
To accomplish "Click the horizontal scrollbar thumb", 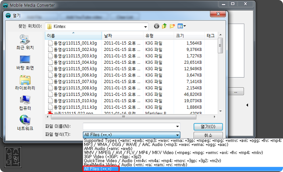I will 124,117.
